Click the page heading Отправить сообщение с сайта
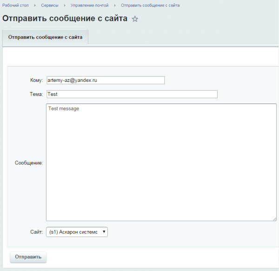The width and height of the screenshot is (279, 271). point(65,19)
